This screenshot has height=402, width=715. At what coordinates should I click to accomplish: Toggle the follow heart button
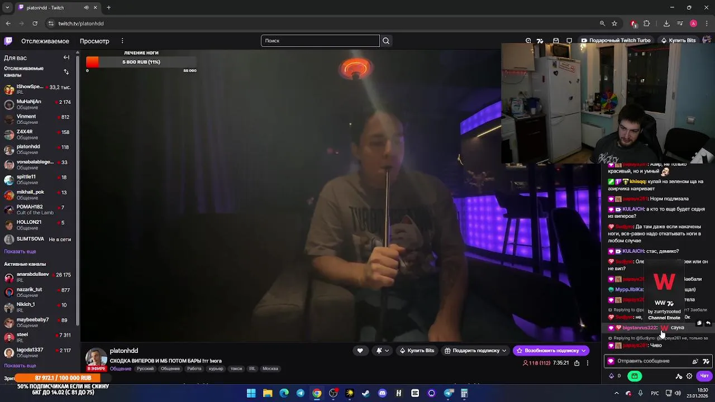point(360,351)
